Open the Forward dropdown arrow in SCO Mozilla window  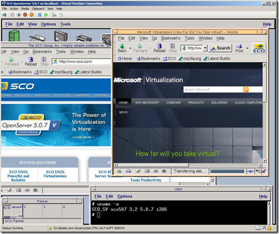[22, 61]
